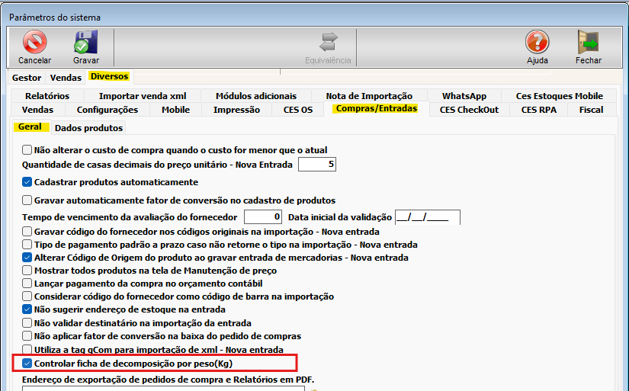
Task: Click the supplier evaluation expiry time field
Action: point(263,217)
